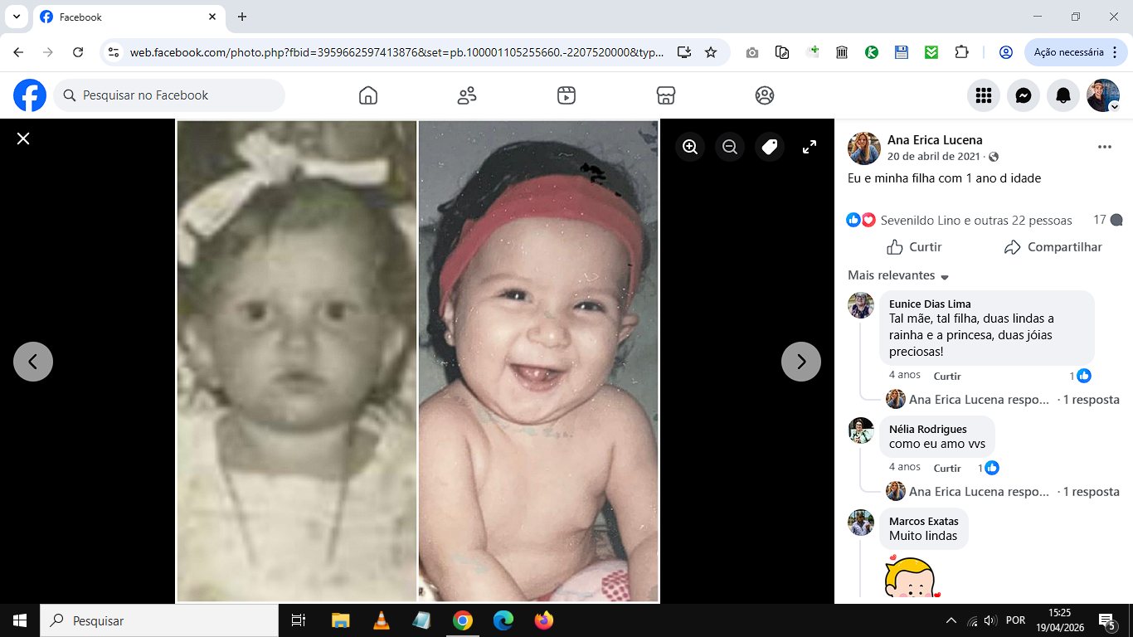Screen dimensions: 1133x637
Task: Open the volume control in tray
Action: [989, 620]
